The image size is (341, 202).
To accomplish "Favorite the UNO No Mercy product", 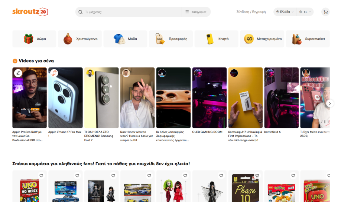I will click(41, 176).
